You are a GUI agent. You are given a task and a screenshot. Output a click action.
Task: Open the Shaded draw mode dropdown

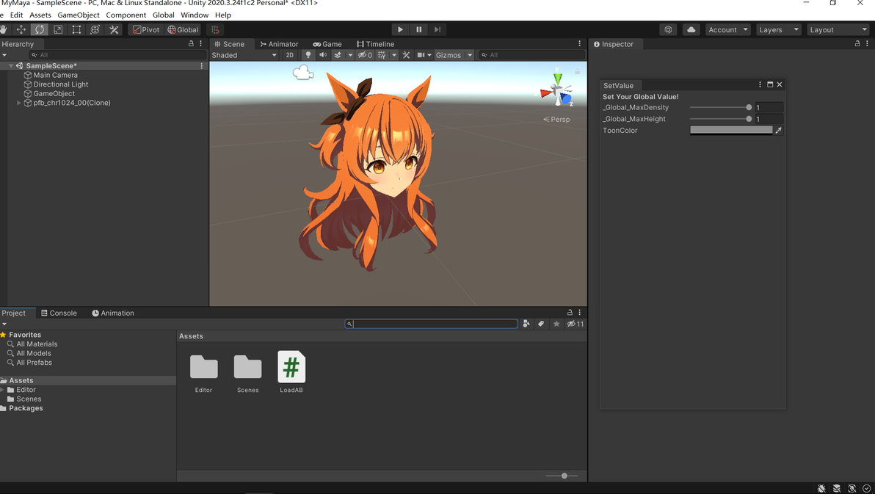[244, 55]
